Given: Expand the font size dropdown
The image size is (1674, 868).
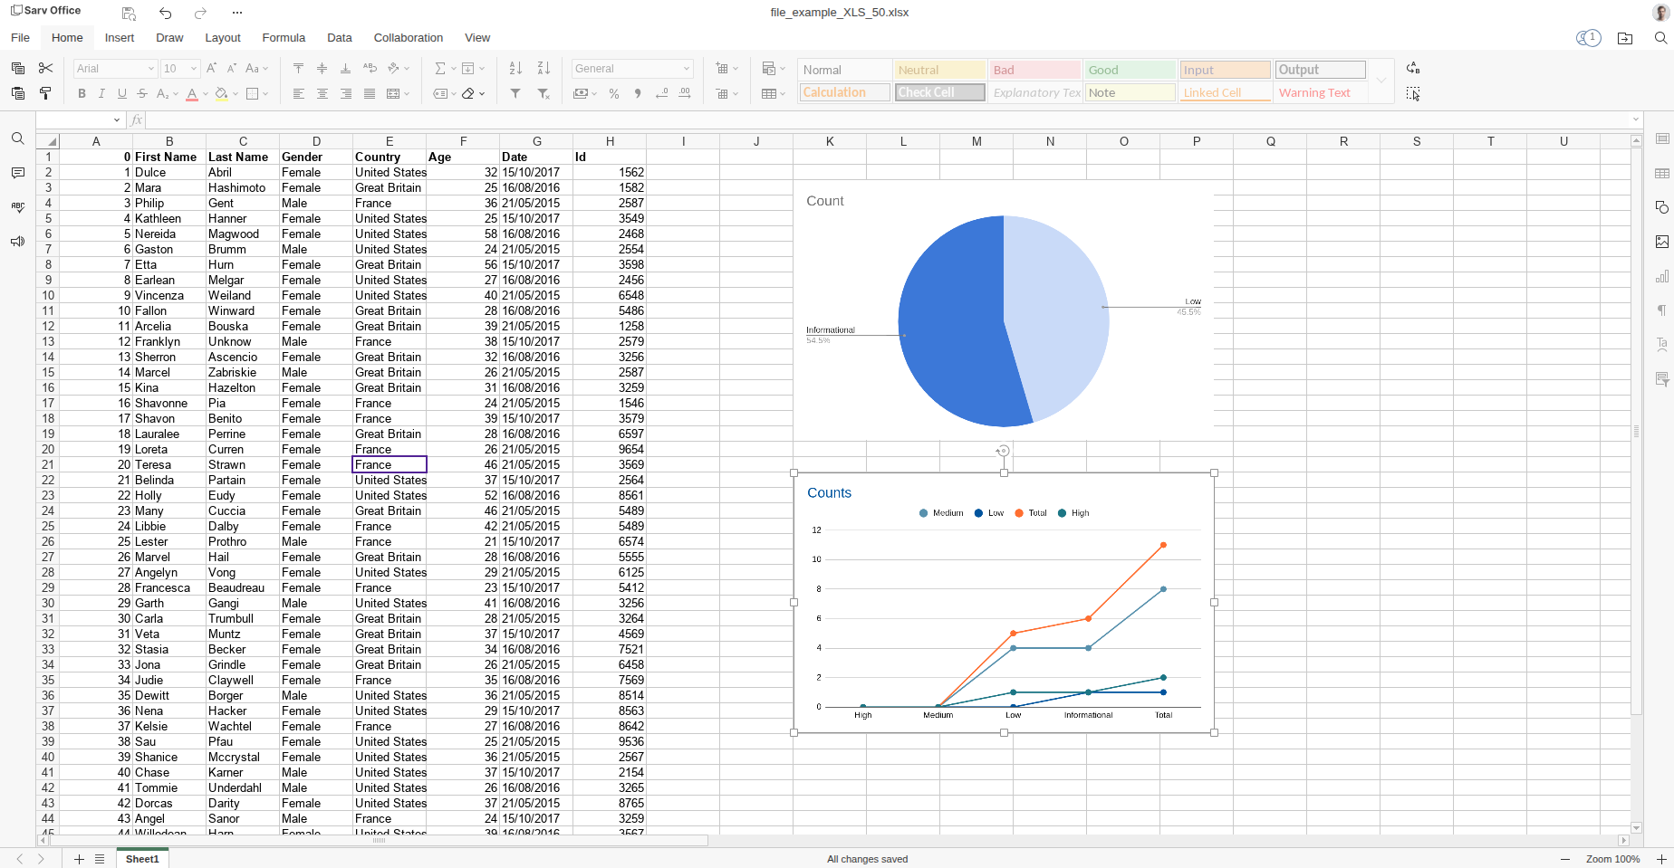Looking at the screenshot, I should pos(192,69).
